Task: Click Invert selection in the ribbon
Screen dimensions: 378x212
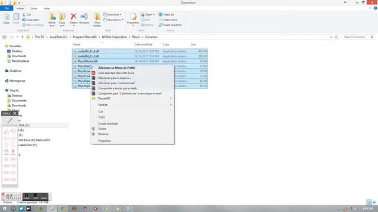Action: click(170, 25)
